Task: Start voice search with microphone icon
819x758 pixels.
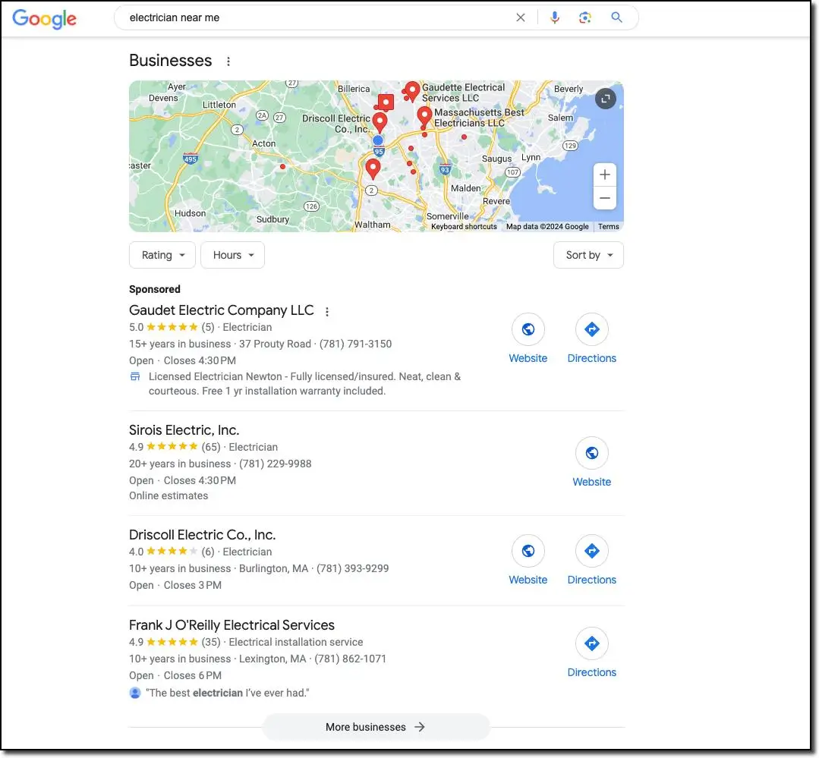Action: (555, 17)
